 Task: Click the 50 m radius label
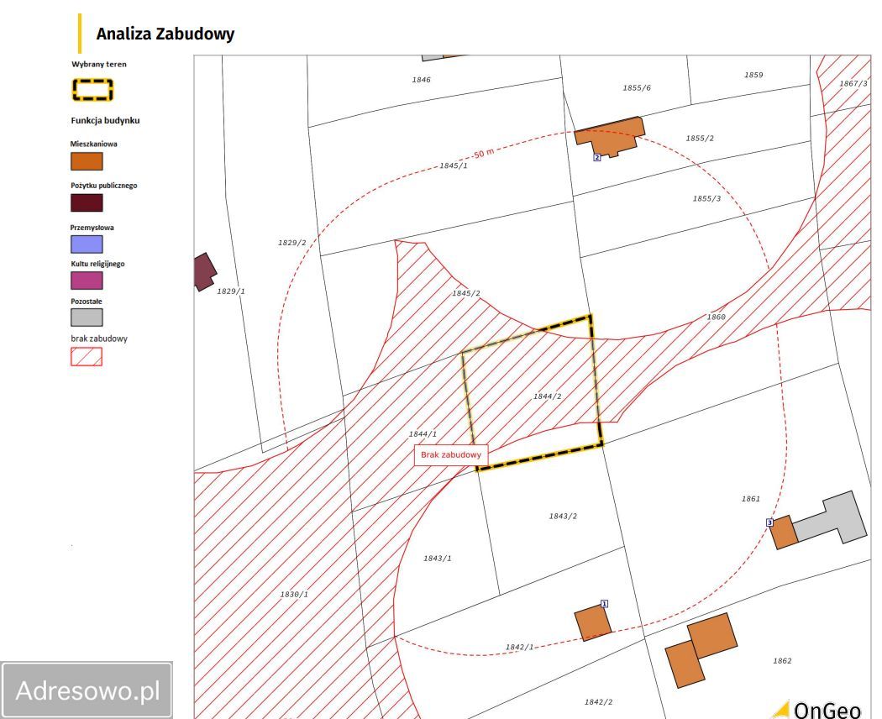pos(484,154)
